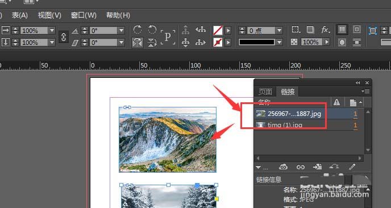Click the relink chain icon in Links panel

301,167
